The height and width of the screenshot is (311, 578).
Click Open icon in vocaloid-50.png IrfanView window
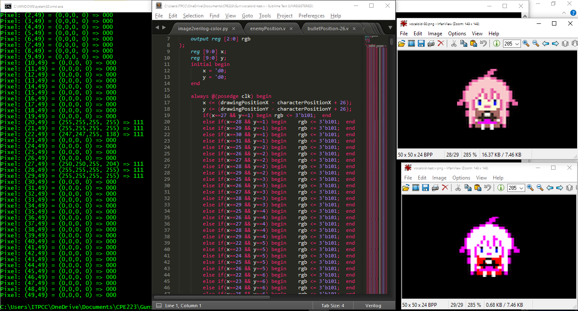402,43
